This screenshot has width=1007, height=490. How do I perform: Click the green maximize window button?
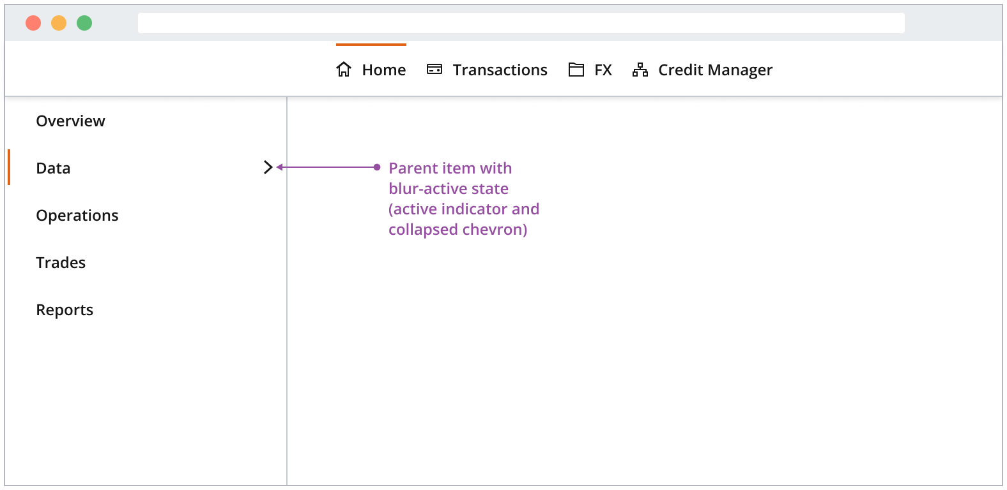point(84,23)
